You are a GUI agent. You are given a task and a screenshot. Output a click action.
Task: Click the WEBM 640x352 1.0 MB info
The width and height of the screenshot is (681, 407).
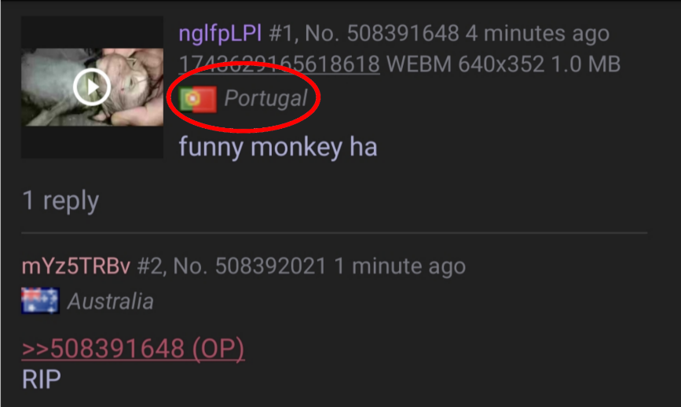tap(503, 64)
